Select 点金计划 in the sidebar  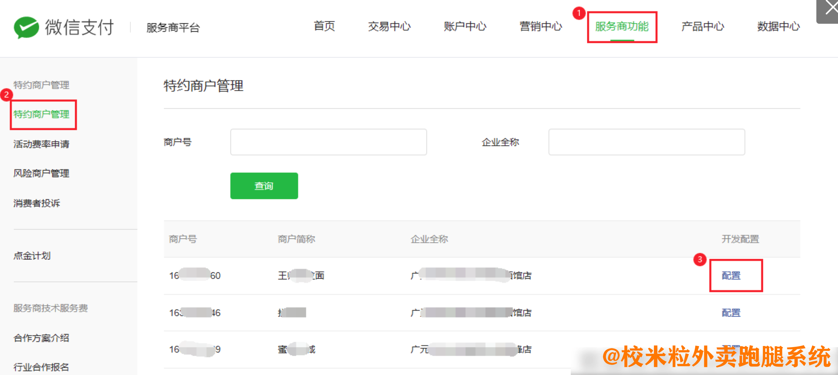32,256
